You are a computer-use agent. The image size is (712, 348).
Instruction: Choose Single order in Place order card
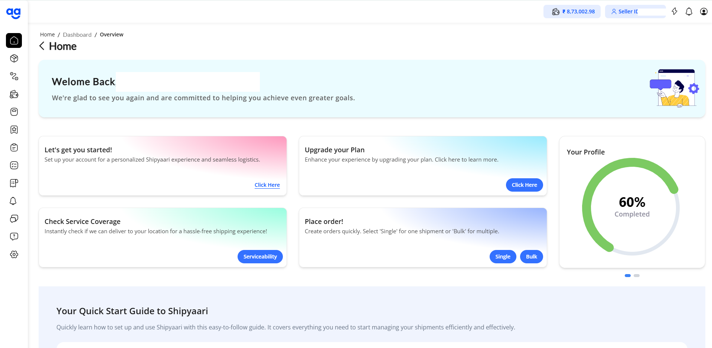coord(503,257)
